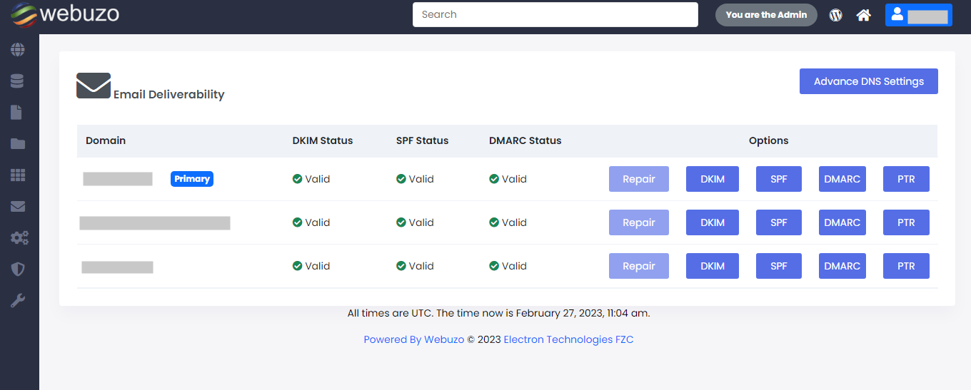Open the folder icon in the sidebar

(18, 144)
